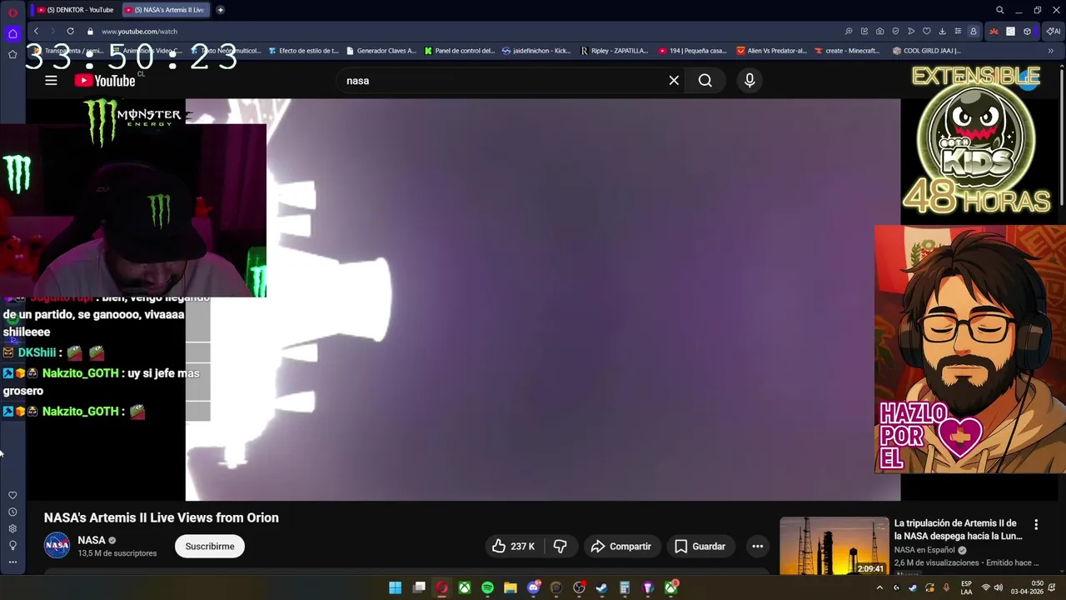Open the 'Alien Vs Predator-al...' bookmark
1066x600 pixels.
point(772,51)
